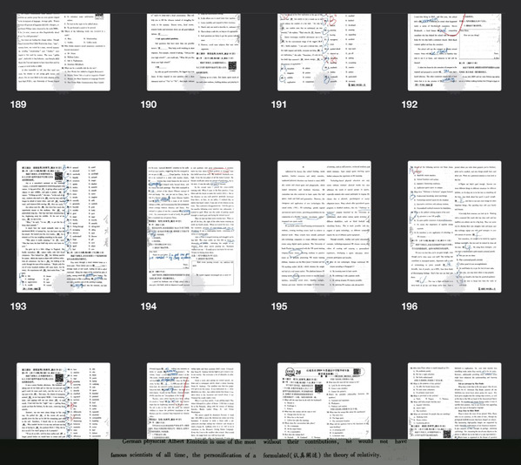Select the page 193 thumbnail
Viewport: 521px width, 465px height.
pyautogui.click(x=63, y=227)
